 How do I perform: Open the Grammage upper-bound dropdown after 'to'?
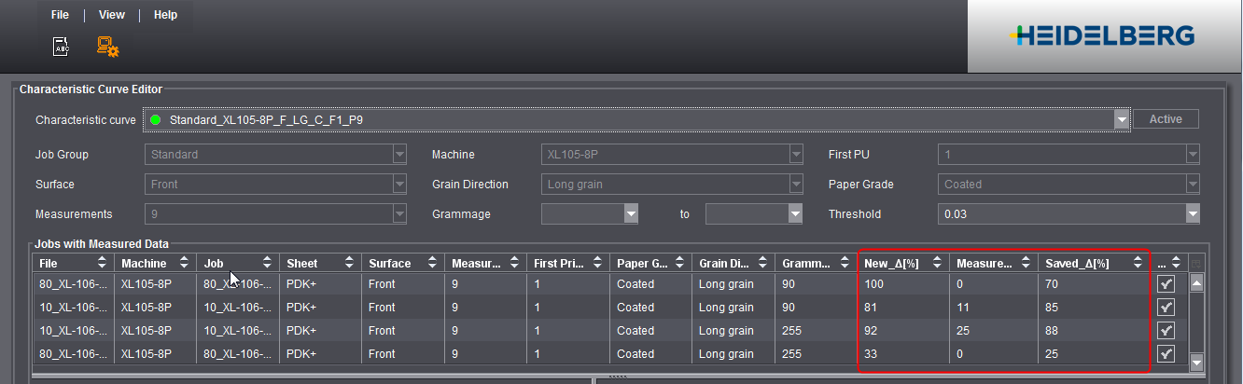[x=795, y=214]
